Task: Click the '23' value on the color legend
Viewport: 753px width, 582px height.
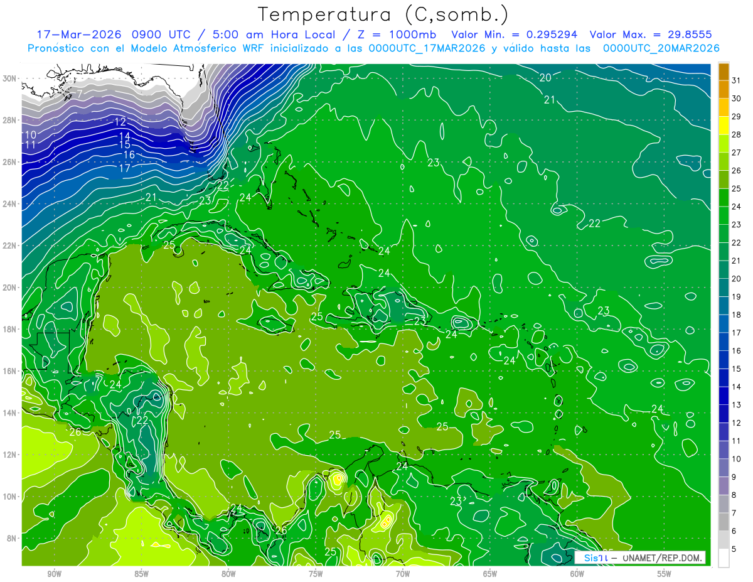Action: point(737,225)
